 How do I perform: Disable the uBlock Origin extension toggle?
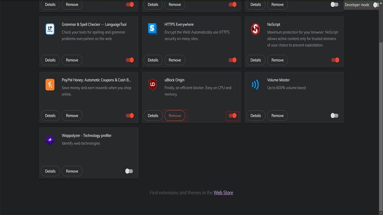[233, 116]
